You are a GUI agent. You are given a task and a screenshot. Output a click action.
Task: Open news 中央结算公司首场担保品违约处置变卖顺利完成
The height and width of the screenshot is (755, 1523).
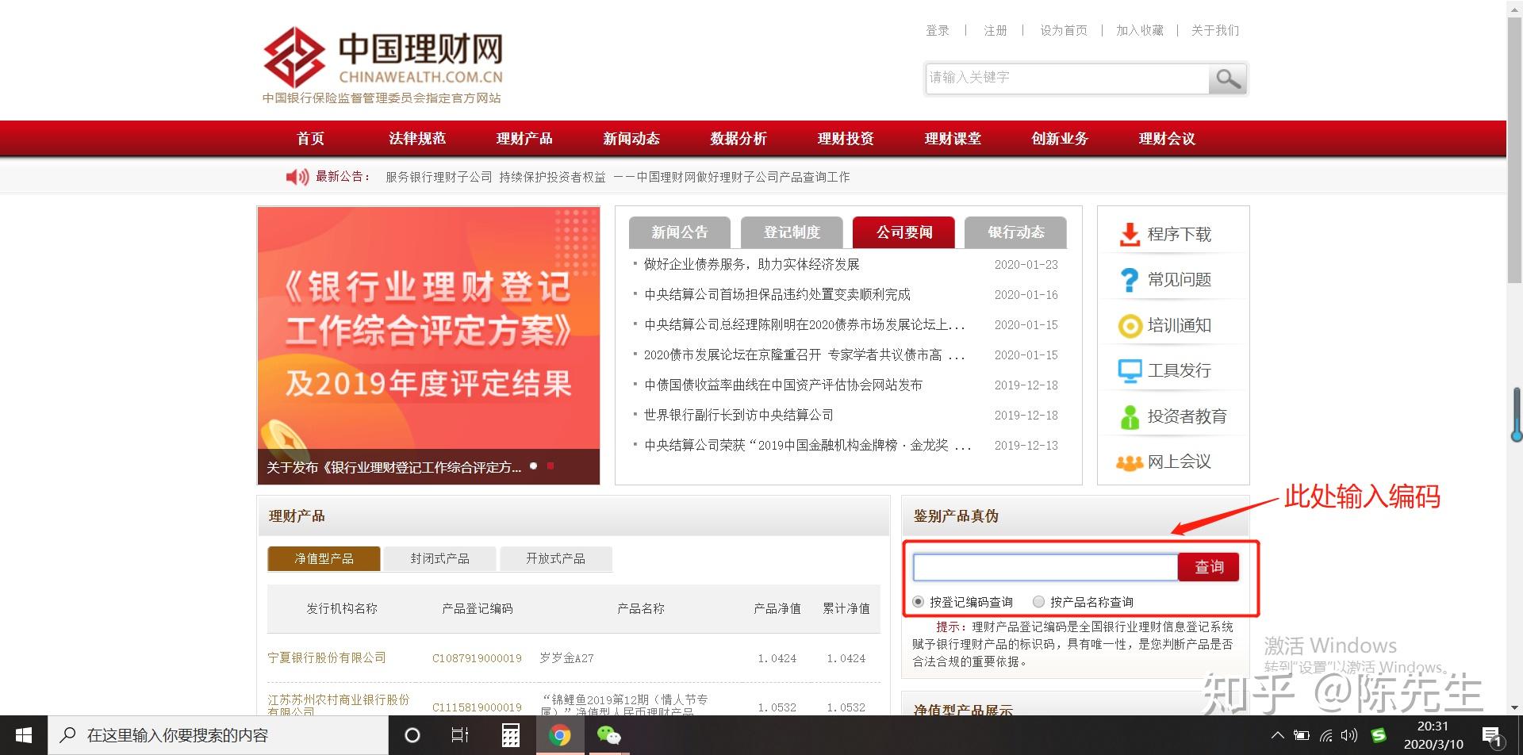click(x=777, y=294)
